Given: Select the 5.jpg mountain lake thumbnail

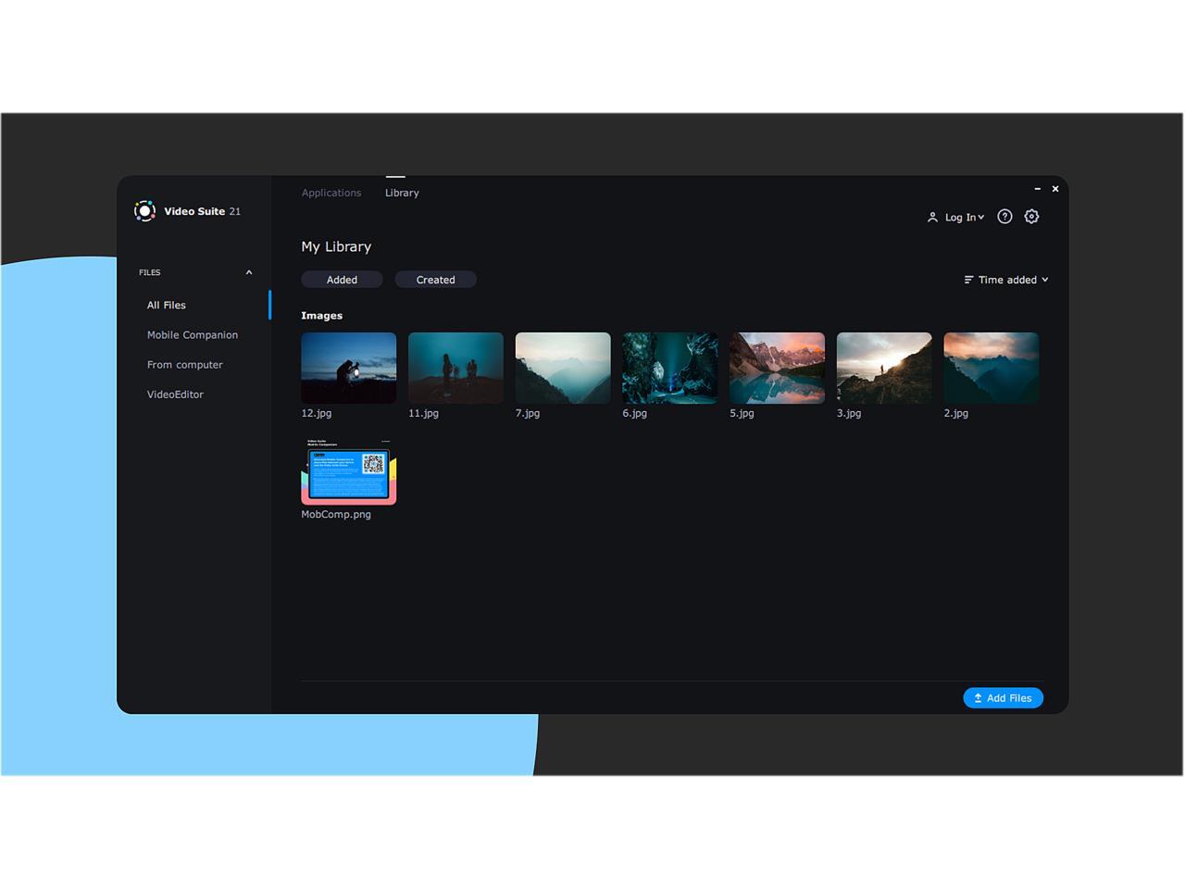Looking at the screenshot, I should 777,368.
